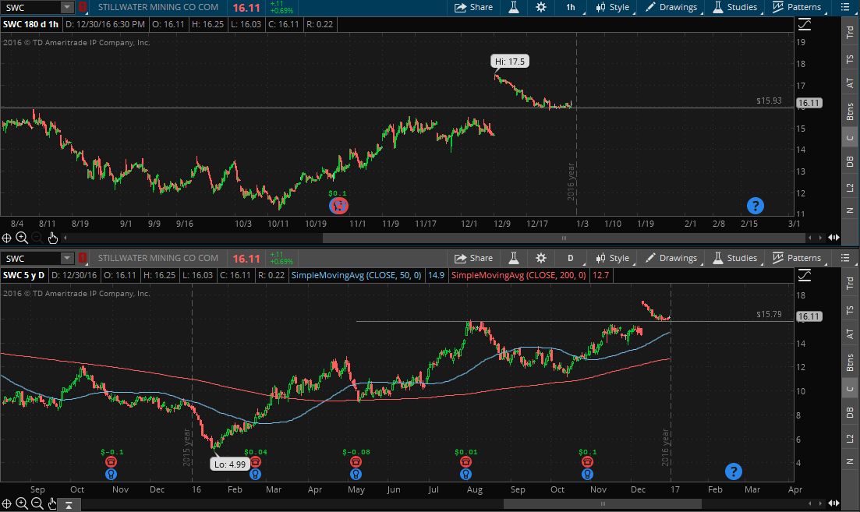Click the blue question mark event in top chart

[x=755, y=206]
